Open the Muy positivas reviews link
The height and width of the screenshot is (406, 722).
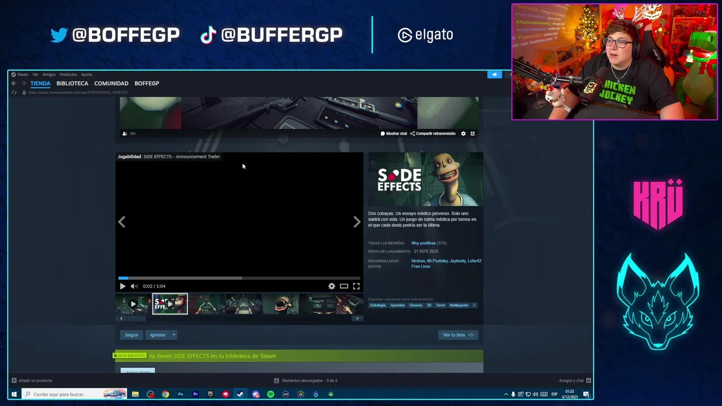pyautogui.click(x=424, y=243)
